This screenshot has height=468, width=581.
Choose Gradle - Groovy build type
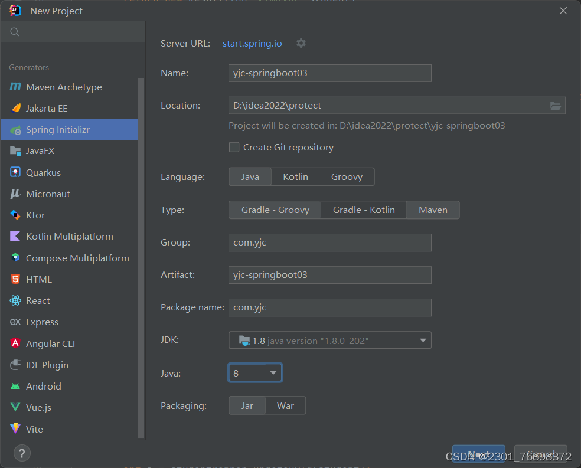pos(275,210)
